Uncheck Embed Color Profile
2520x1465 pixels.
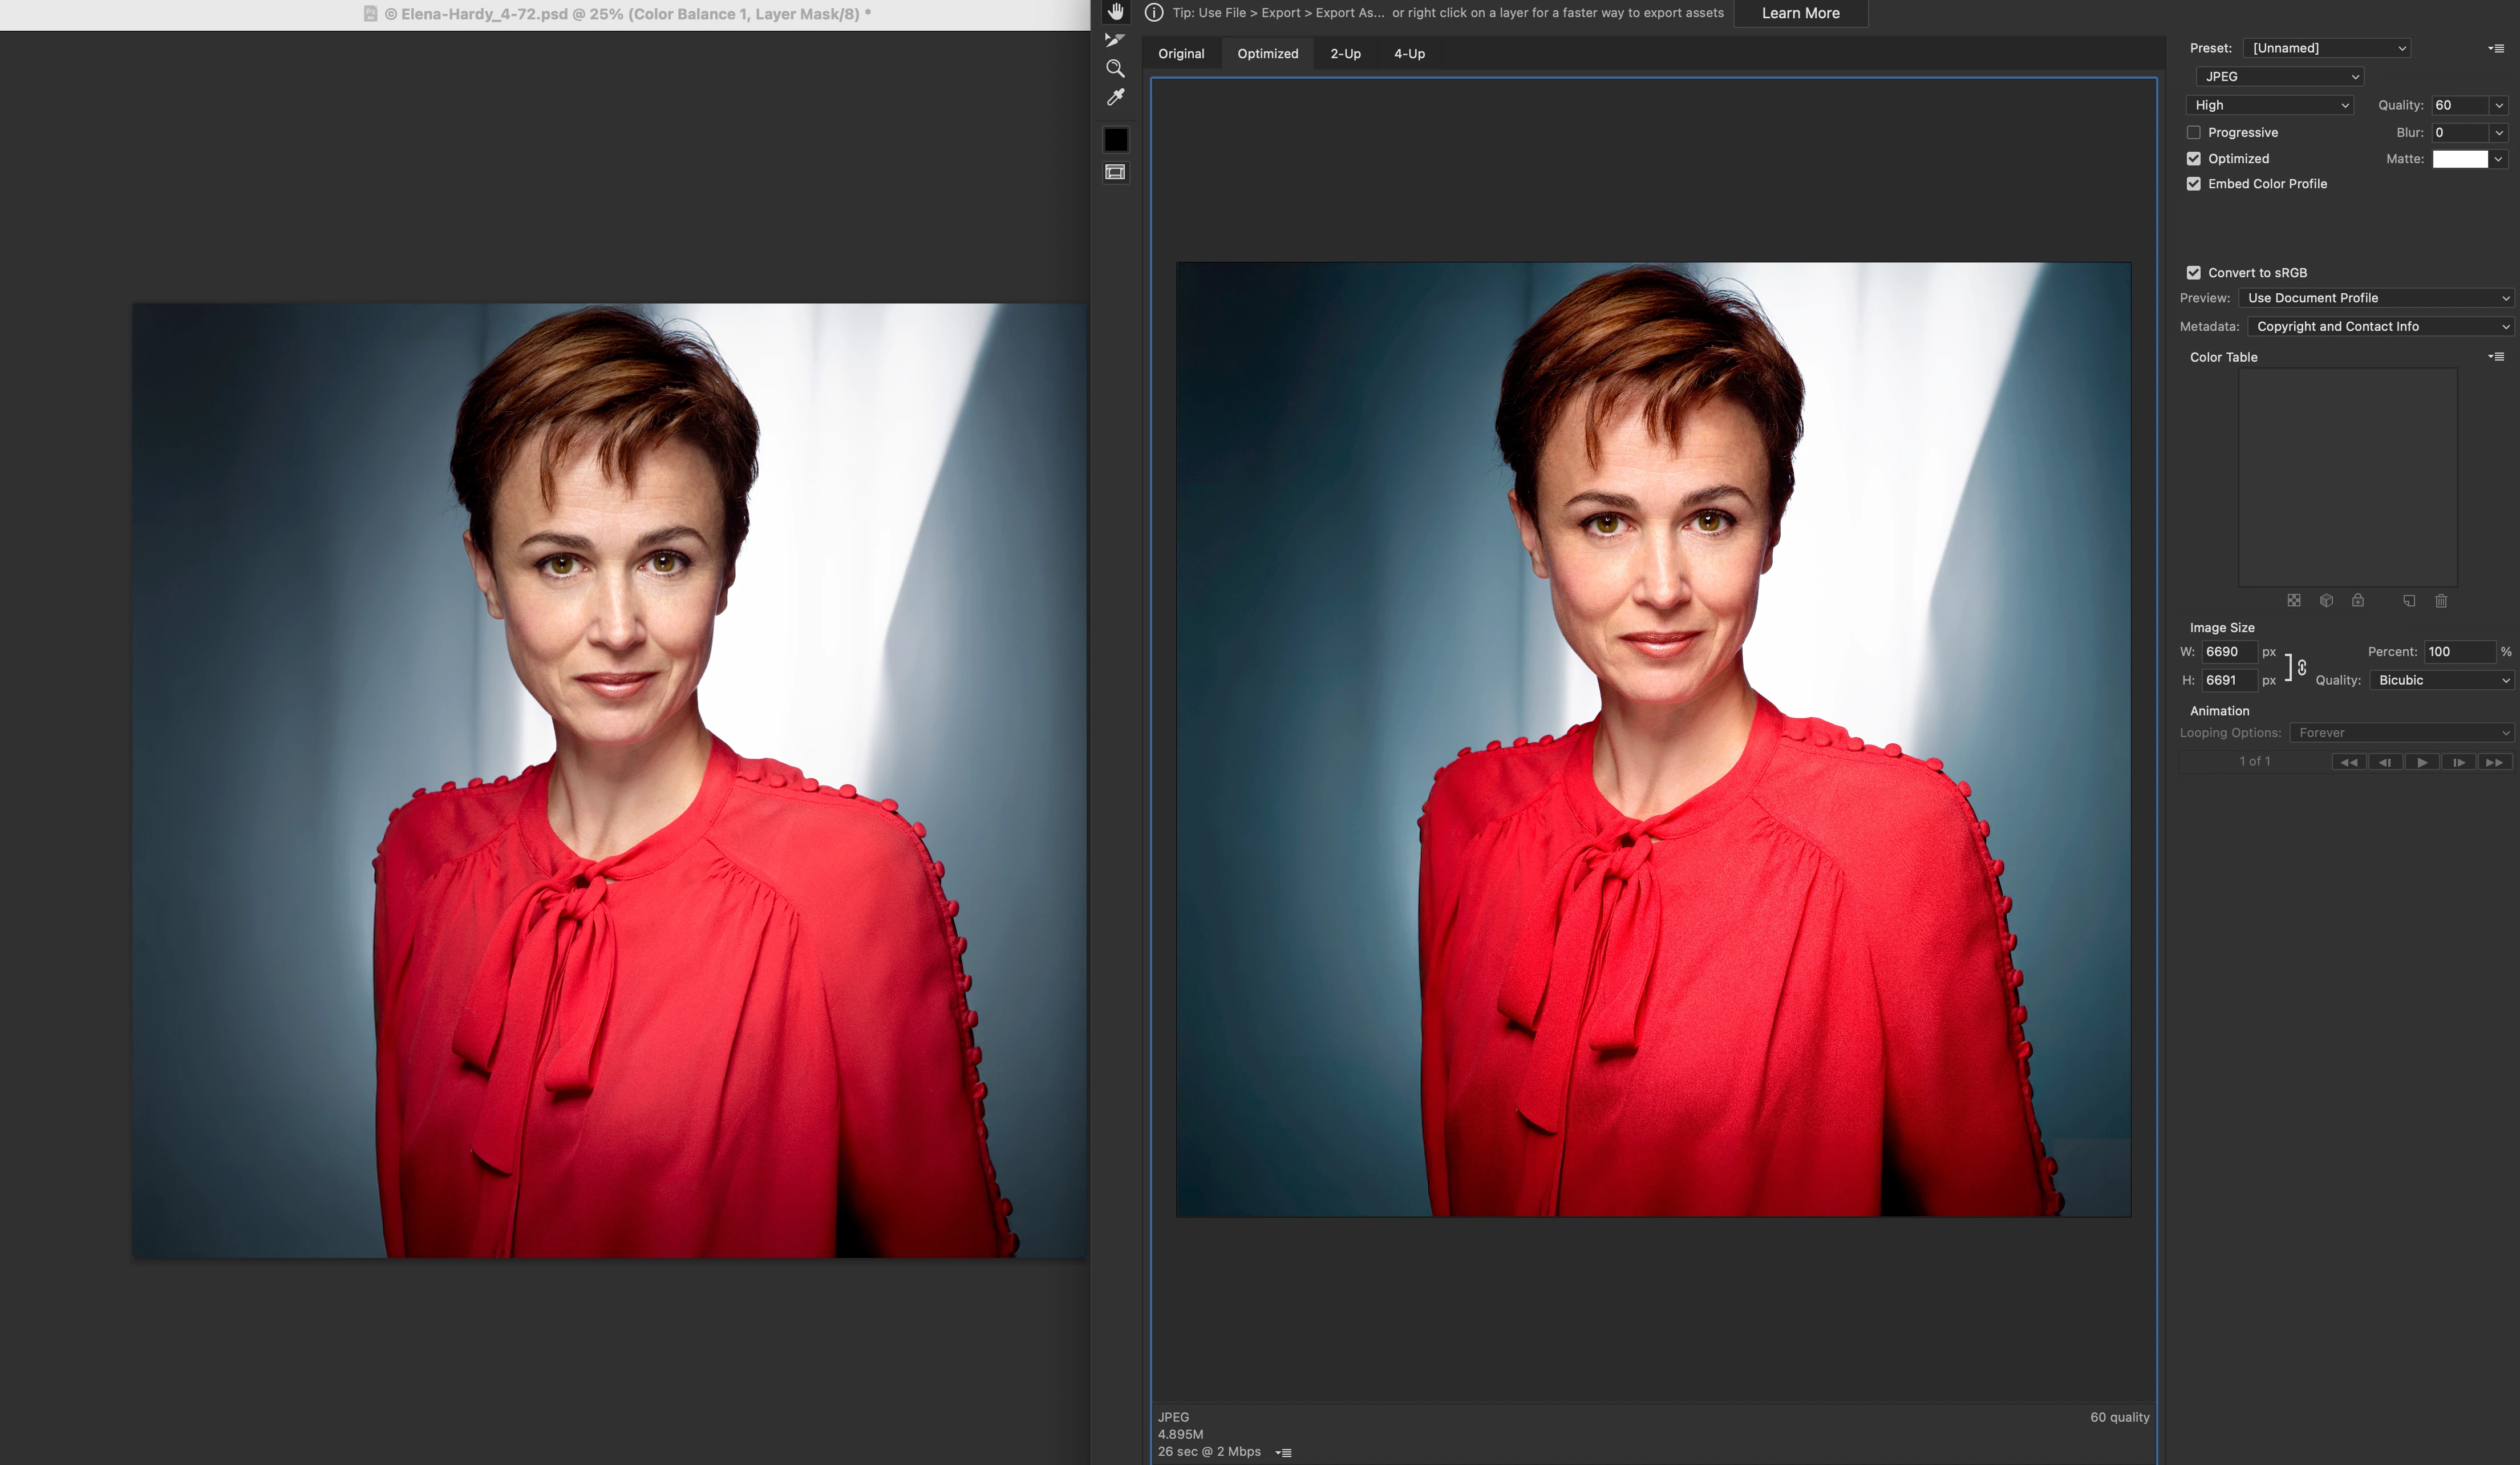(2194, 184)
